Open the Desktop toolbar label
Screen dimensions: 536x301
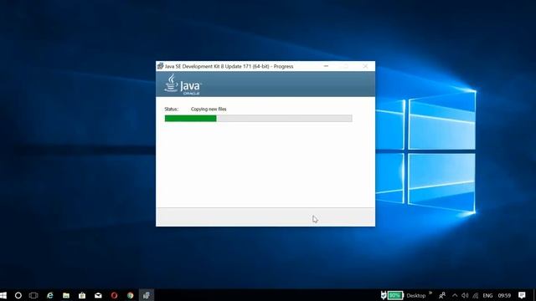pos(416,295)
